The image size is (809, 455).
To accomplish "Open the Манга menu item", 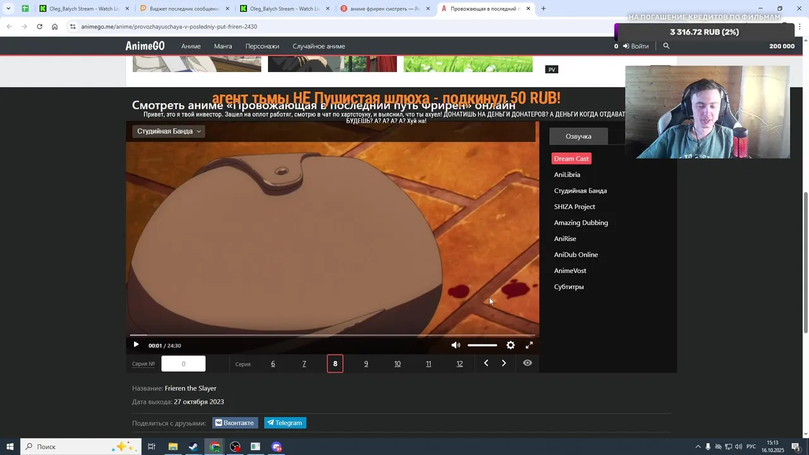I will (223, 46).
